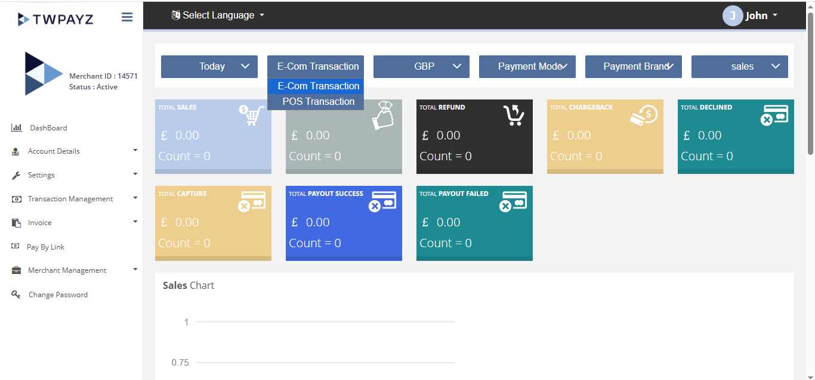This screenshot has width=815, height=380.
Task: Click the page vertical scrollbar
Action: (x=810, y=83)
